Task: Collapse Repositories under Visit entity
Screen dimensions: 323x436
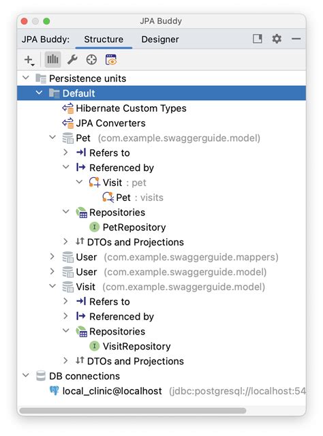Action: [66, 330]
